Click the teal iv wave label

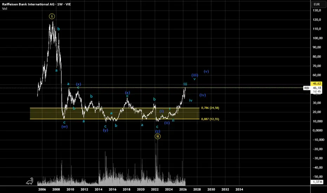[x=191, y=101]
